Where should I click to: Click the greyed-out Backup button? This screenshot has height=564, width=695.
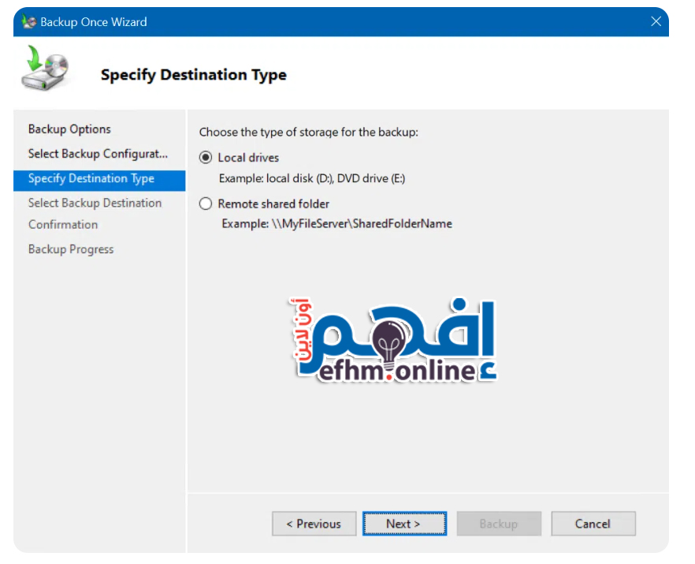[x=498, y=524]
